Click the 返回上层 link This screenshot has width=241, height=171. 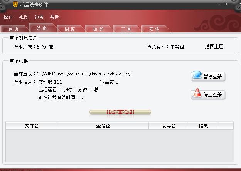[x=214, y=47]
